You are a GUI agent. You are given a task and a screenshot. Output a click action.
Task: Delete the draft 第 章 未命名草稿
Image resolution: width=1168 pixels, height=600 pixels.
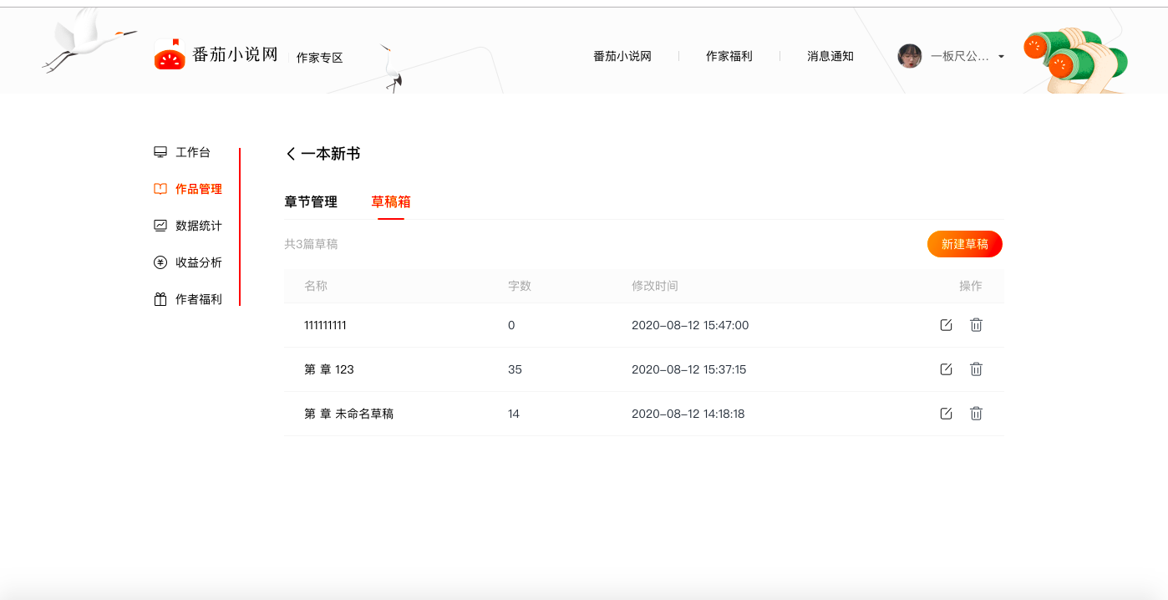click(x=976, y=414)
